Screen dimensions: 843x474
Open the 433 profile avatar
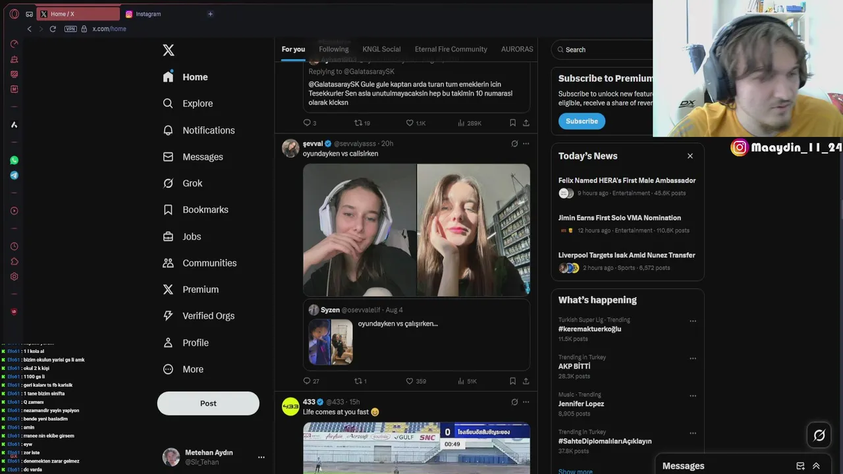290,407
